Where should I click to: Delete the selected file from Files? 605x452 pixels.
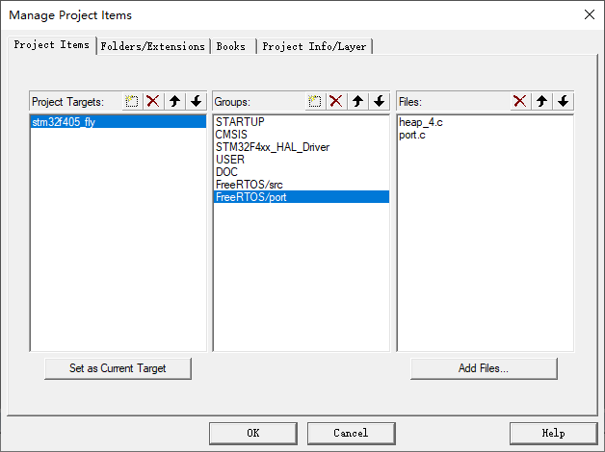(520, 102)
